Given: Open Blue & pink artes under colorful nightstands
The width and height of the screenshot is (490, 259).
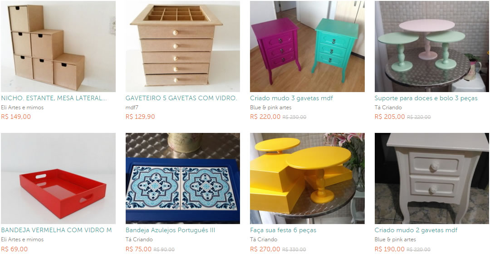Looking at the screenshot, I should (x=270, y=108).
